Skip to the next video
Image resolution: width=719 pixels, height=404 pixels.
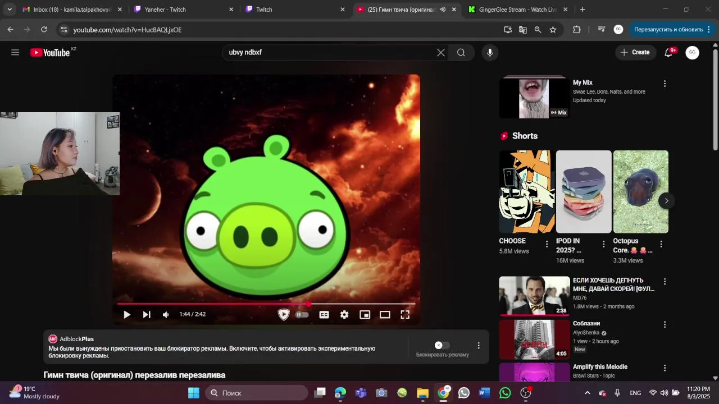click(147, 314)
